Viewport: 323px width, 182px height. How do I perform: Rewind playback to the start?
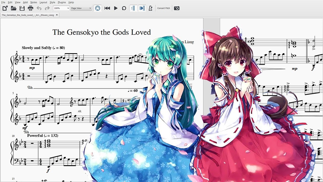click(107, 8)
